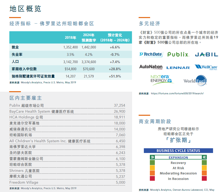Select the 失业率 row label
The image size is (224, 192).
pyautogui.click(x=17, y=54)
